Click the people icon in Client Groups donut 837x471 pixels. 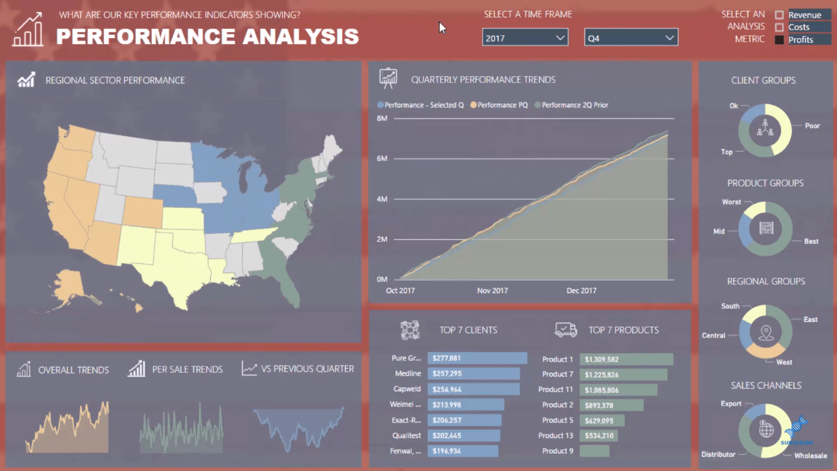click(x=765, y=129)
